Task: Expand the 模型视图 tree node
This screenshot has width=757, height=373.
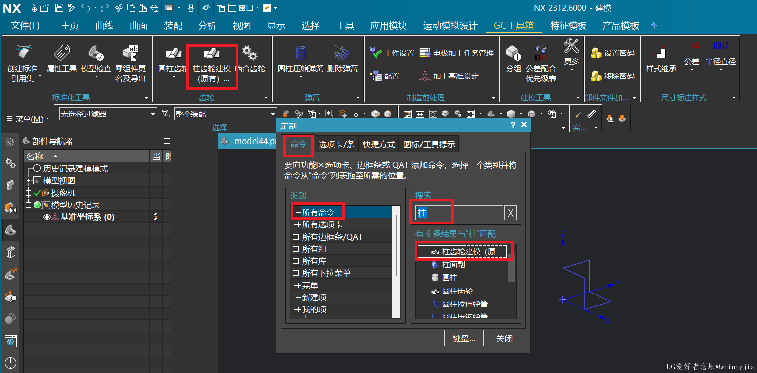Action: [x=29, y=181]
